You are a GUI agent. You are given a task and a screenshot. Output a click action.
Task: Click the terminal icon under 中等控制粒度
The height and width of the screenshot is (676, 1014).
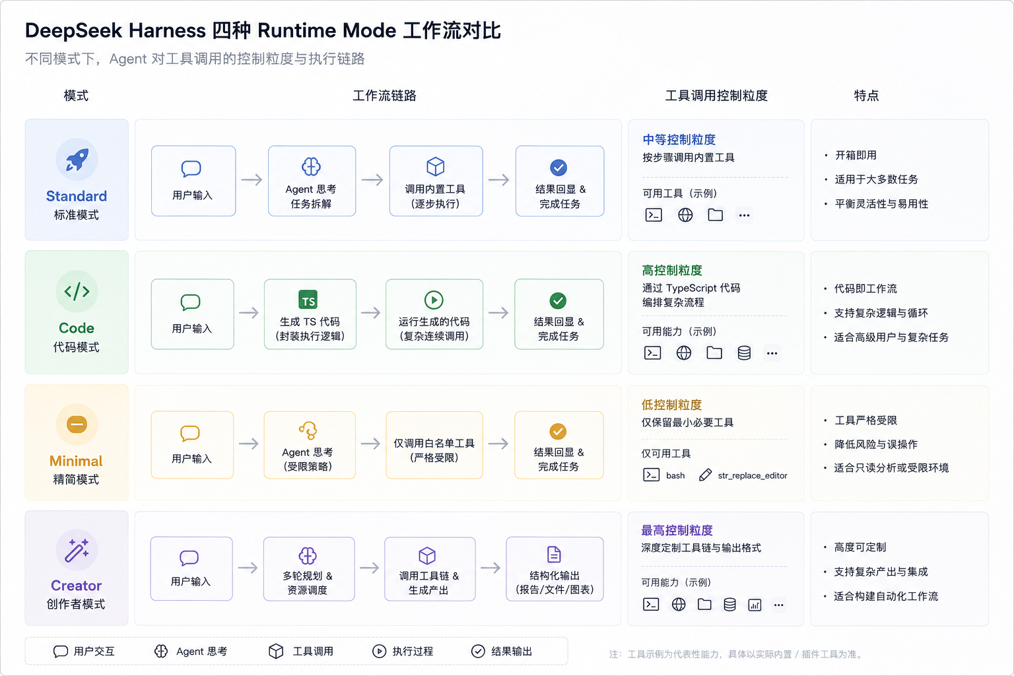pyautogui.click(x=654, y=215)
